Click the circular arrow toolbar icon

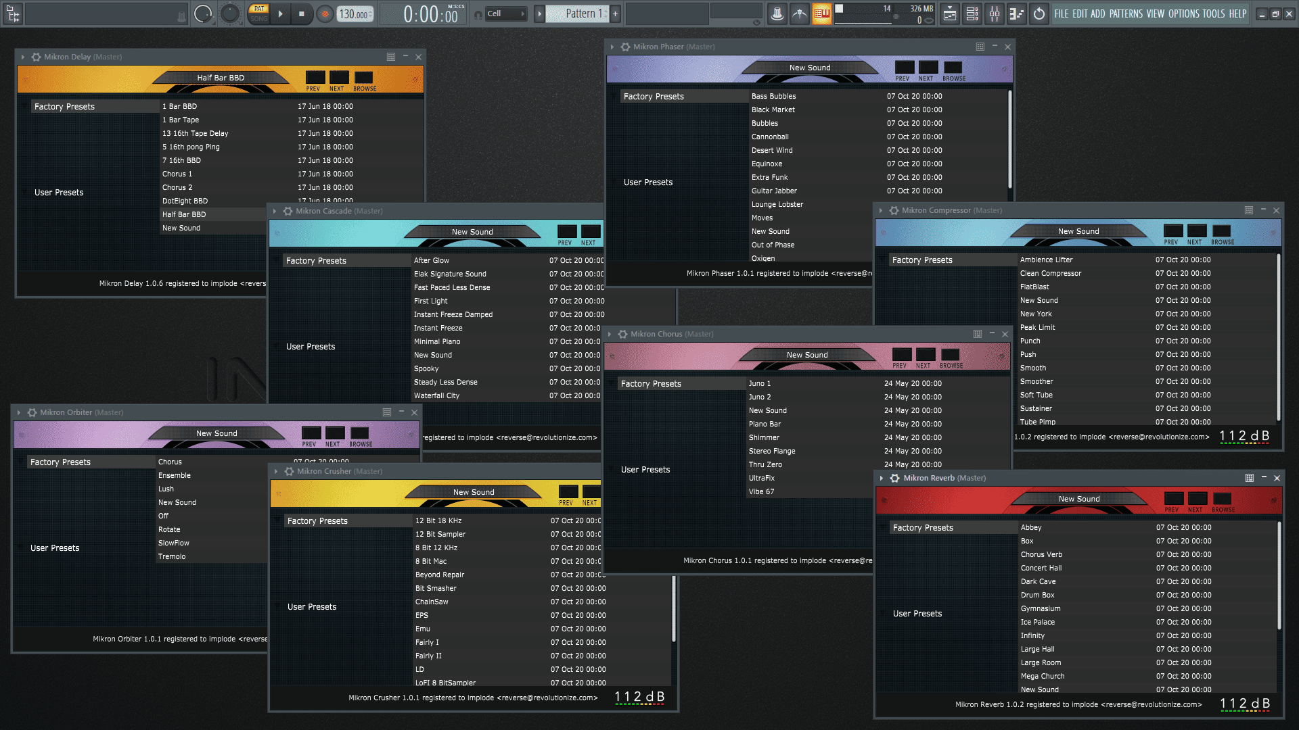pos(1039,14)
